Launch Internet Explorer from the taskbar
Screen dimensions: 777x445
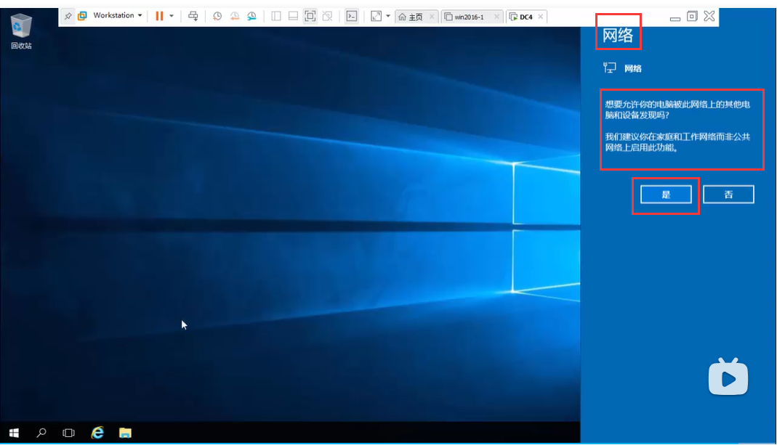(97, 433)
